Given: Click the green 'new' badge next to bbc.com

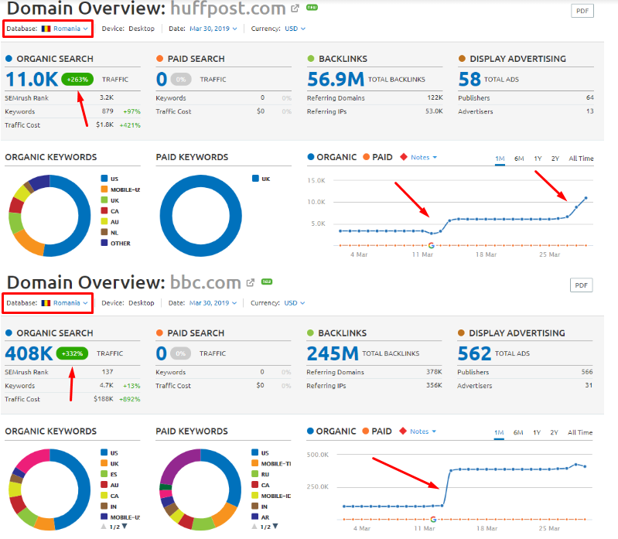Looking at the screenshot, I should (x=267, y=281).
